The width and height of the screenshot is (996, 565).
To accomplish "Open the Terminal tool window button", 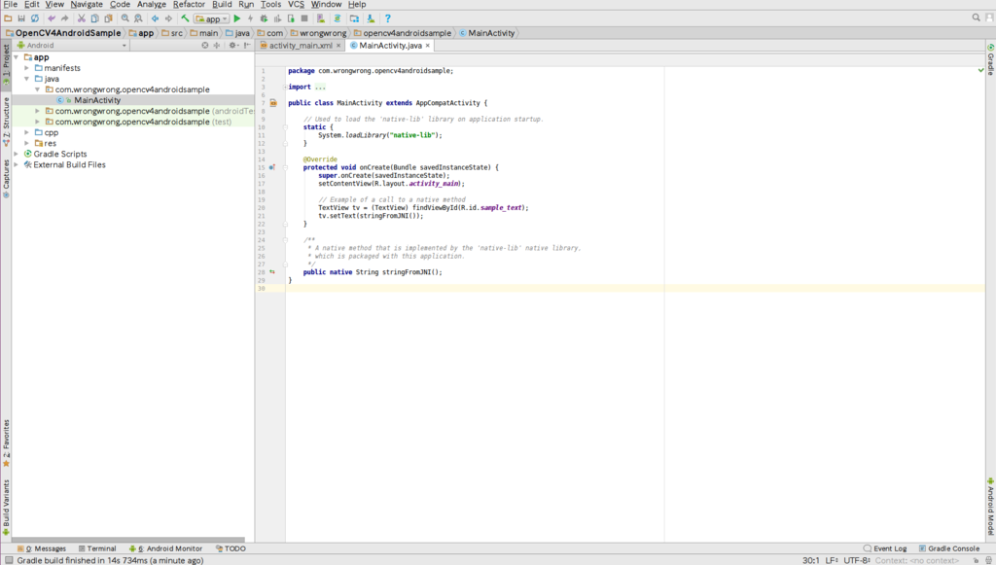I will (96, 548).
